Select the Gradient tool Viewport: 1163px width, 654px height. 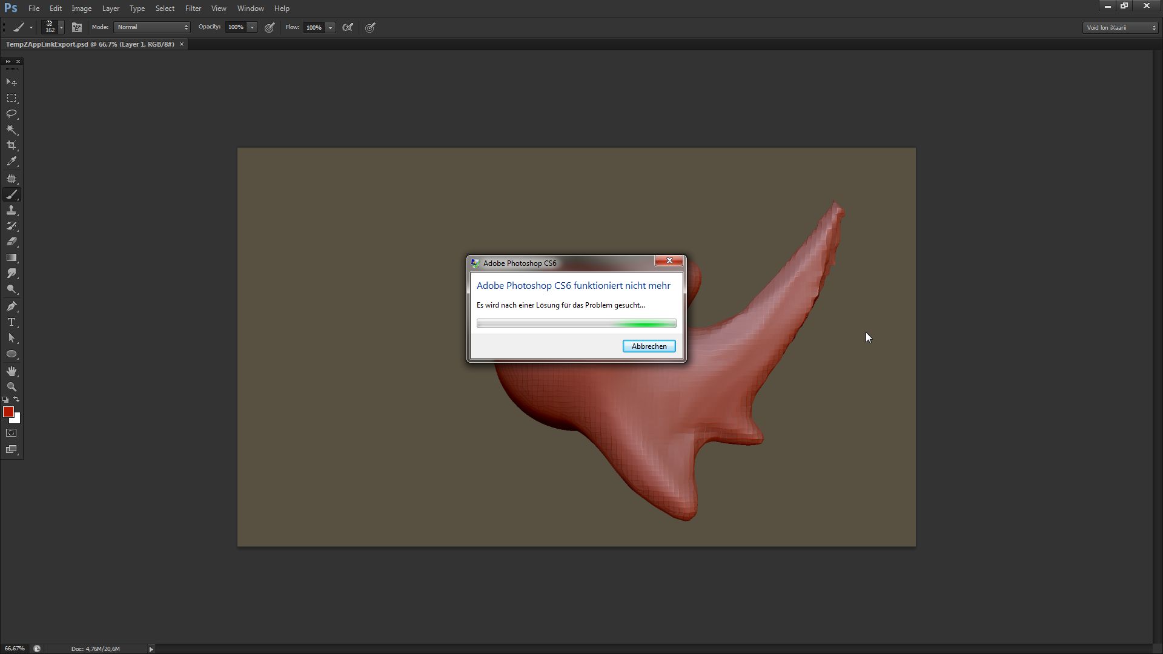[12, 258]
